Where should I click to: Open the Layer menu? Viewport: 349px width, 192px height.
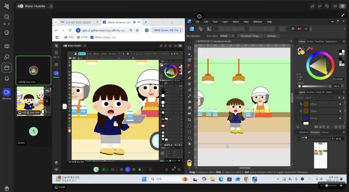pos(225,22)
